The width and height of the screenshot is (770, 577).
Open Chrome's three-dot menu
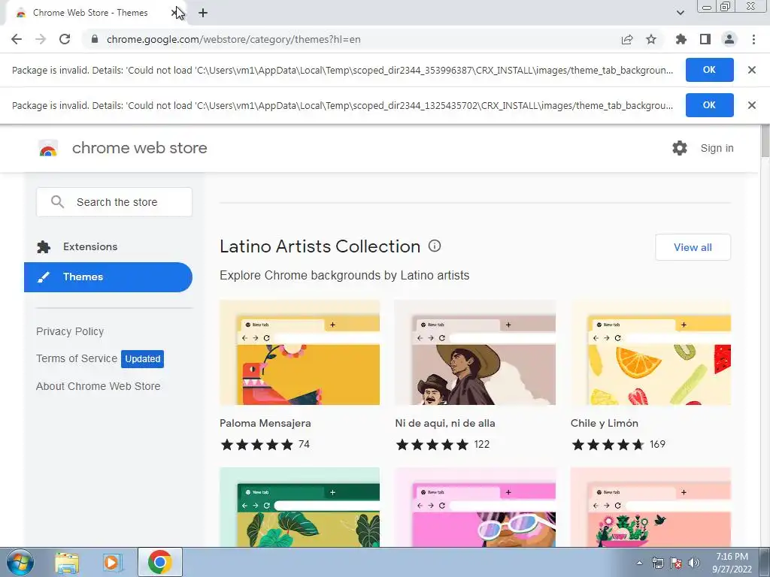click(x=753, y=39)
